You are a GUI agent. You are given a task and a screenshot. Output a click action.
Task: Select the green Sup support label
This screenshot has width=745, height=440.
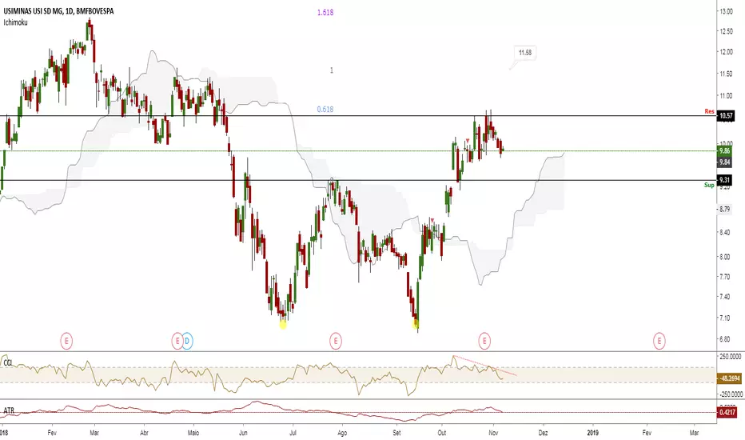(x=709, y=185)
